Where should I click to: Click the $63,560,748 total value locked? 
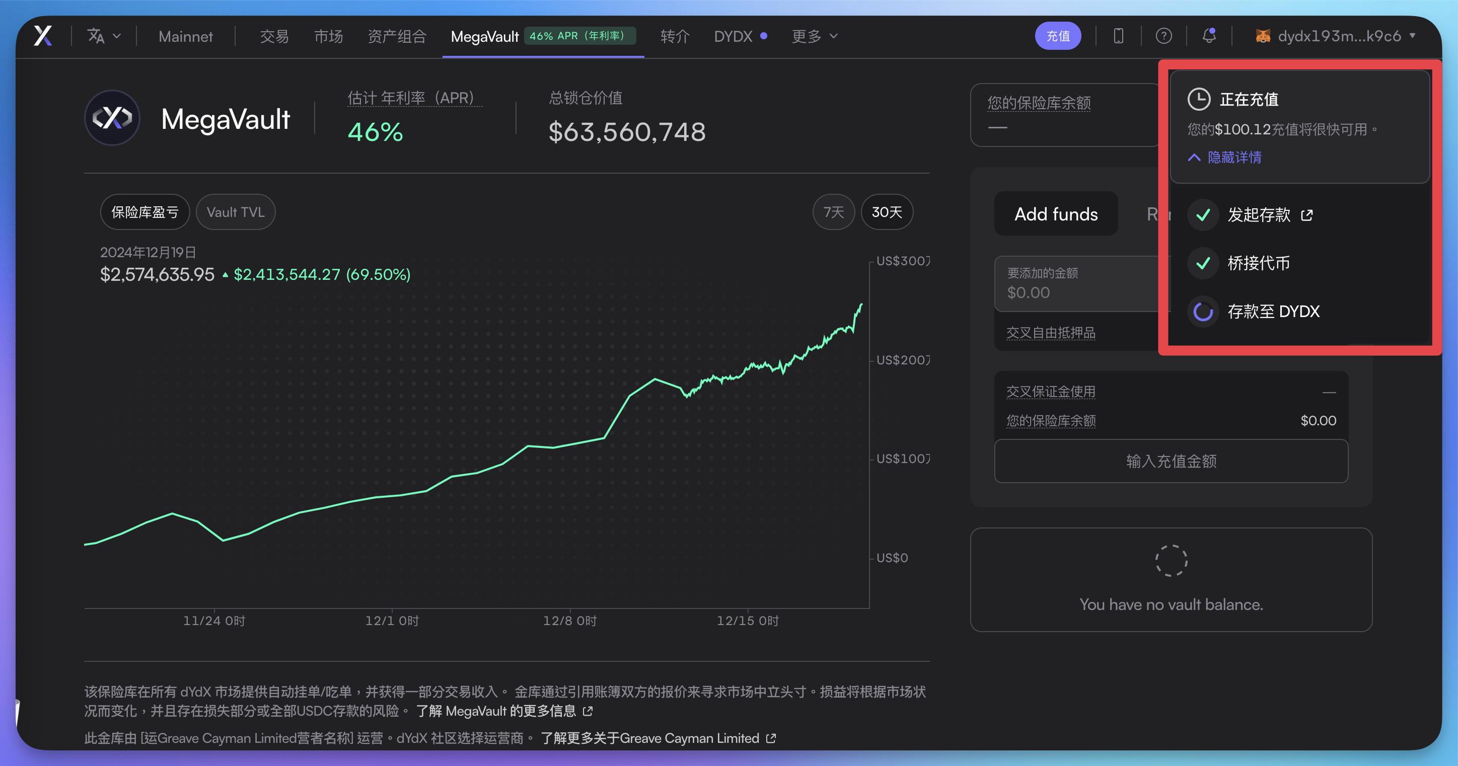(627, 132)
